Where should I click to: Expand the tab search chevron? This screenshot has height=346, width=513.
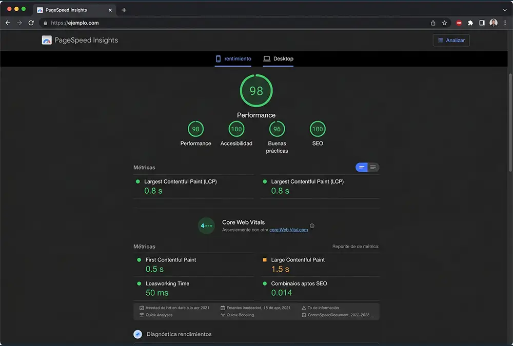tap(505, 10)
